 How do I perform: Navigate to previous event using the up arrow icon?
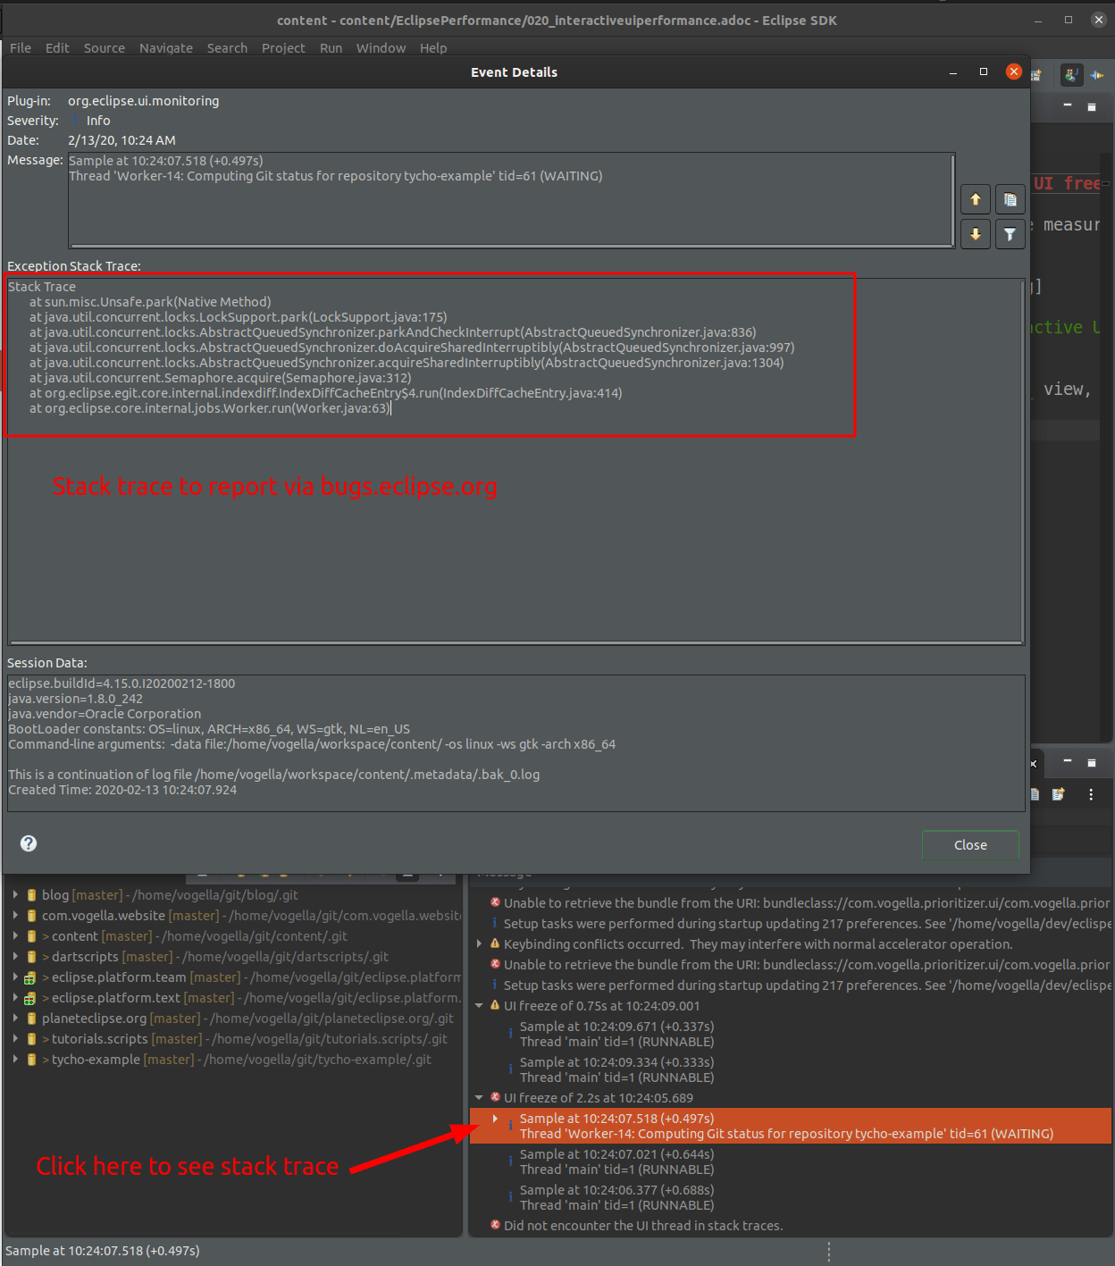pyautogui.click(x=975, y=198)
